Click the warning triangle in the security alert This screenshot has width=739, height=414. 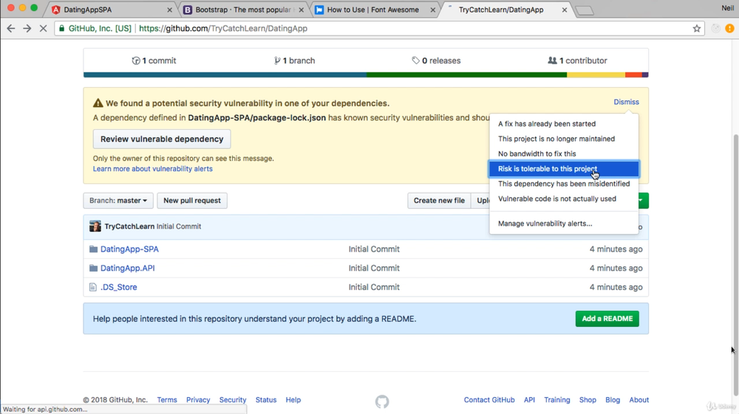[x=98, y=103]
